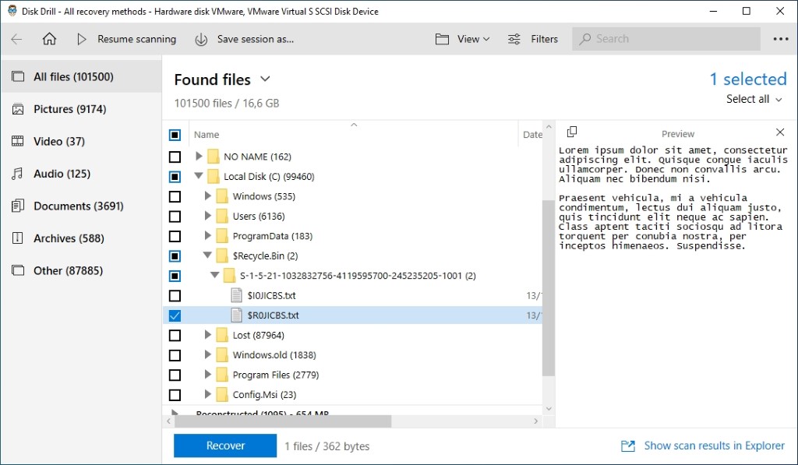Collapse the Local Disk (C) node
The height and width of the screenshot is (465, 798).
pos(199,176)
